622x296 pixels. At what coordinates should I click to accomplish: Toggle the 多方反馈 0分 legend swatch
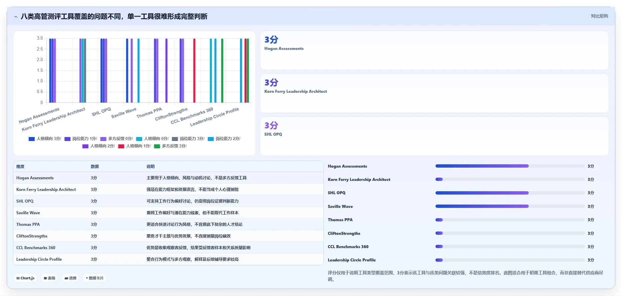(103, 139)
